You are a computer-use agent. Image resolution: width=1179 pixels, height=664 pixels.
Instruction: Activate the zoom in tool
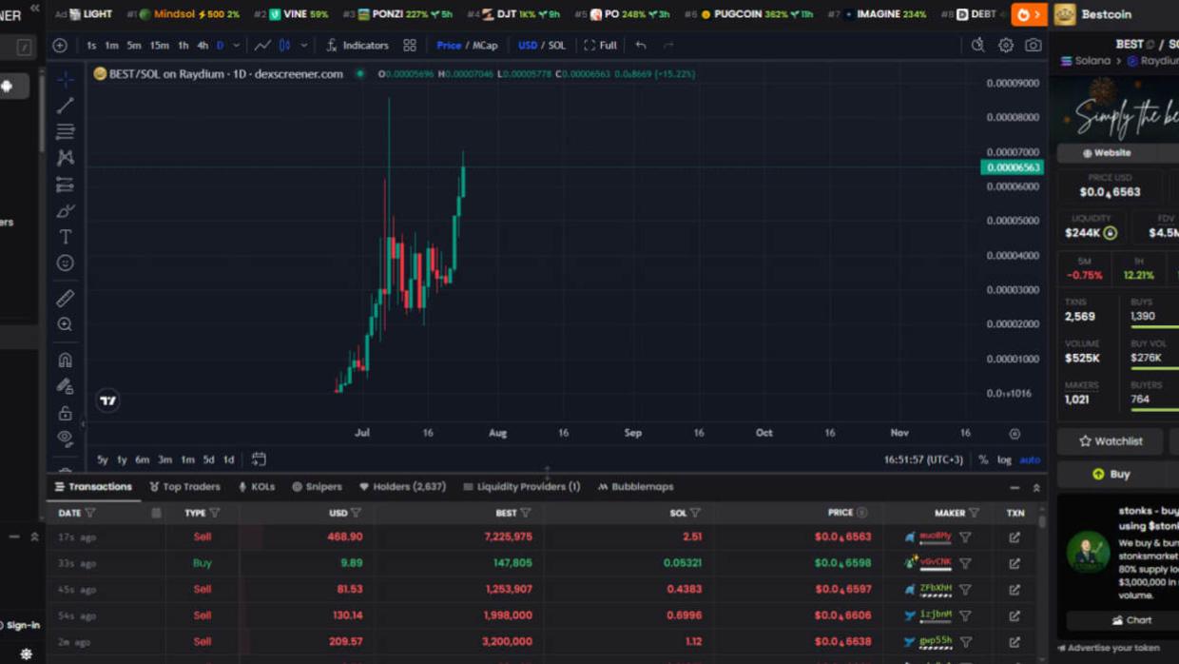point(65,324)
